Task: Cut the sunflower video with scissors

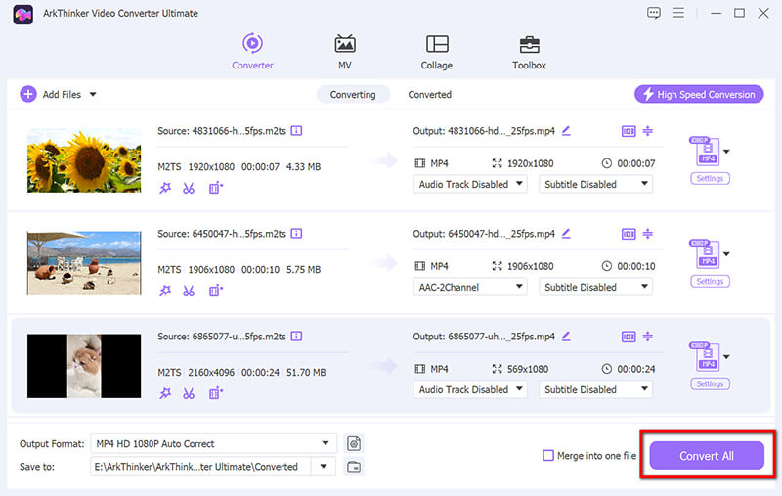Action: pos(189,188)
